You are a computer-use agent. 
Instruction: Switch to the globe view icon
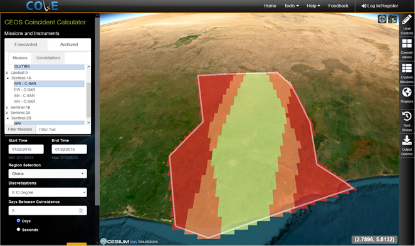[382, 19]
